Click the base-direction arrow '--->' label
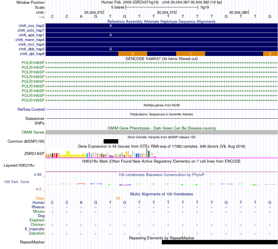The image size is (278, 249). (x=42, y=17)
